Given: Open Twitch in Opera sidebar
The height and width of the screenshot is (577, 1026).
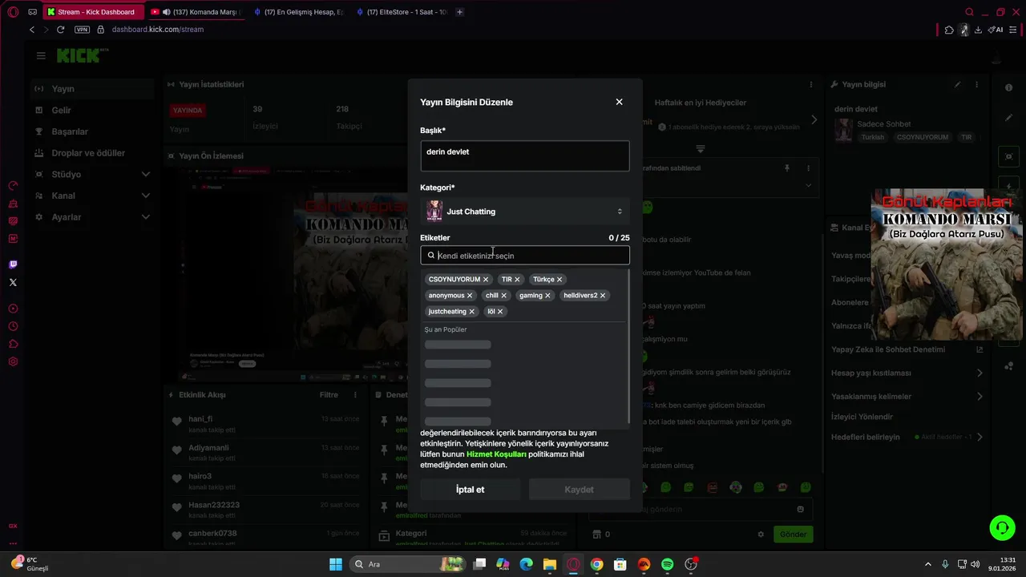Looking at the screenshot, I should (x=13, y=264).
